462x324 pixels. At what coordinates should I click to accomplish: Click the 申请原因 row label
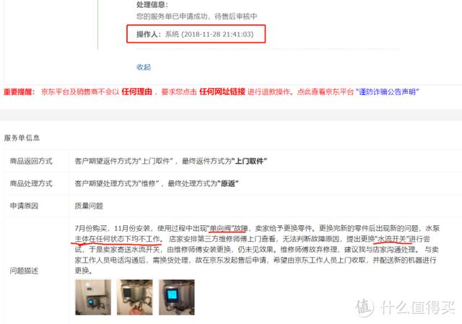point(24,206)
